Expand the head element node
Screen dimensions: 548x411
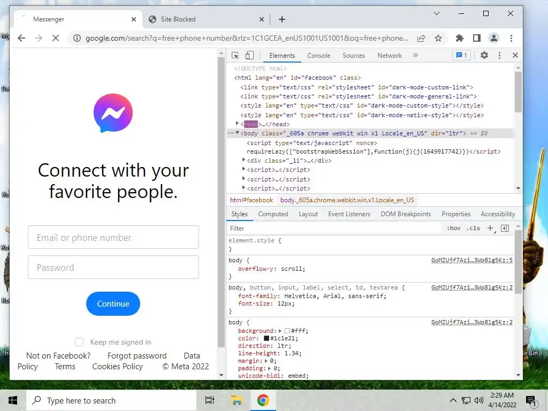click(x=237, y=124)
